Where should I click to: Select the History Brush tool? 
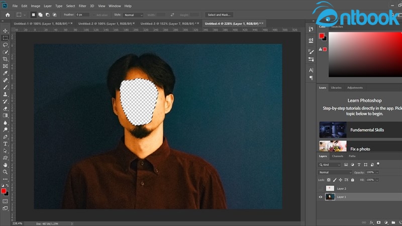click(x=5, y=101)
